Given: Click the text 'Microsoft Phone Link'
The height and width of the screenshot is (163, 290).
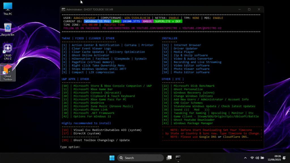Looking at the screenshot, I should 90,110.
